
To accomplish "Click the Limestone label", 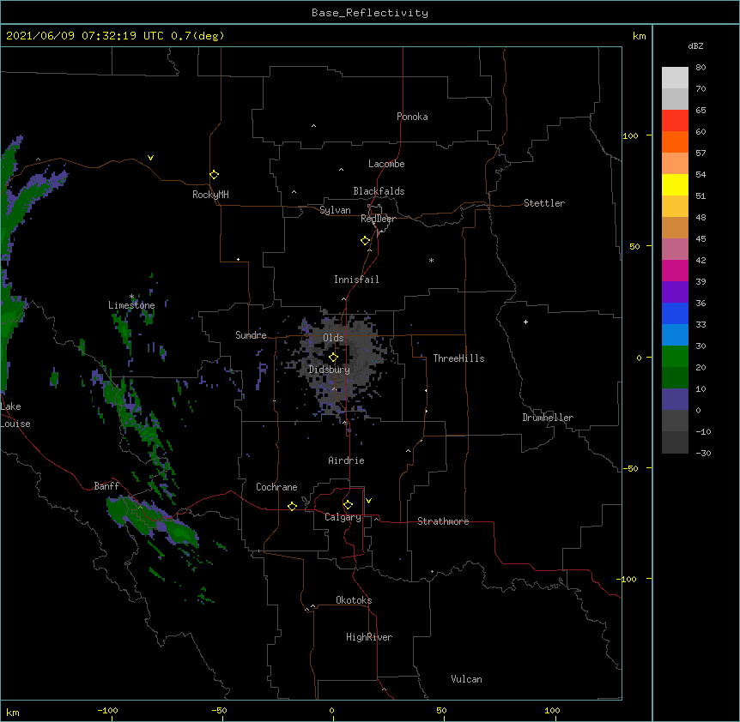I will (x=131, y=305).
